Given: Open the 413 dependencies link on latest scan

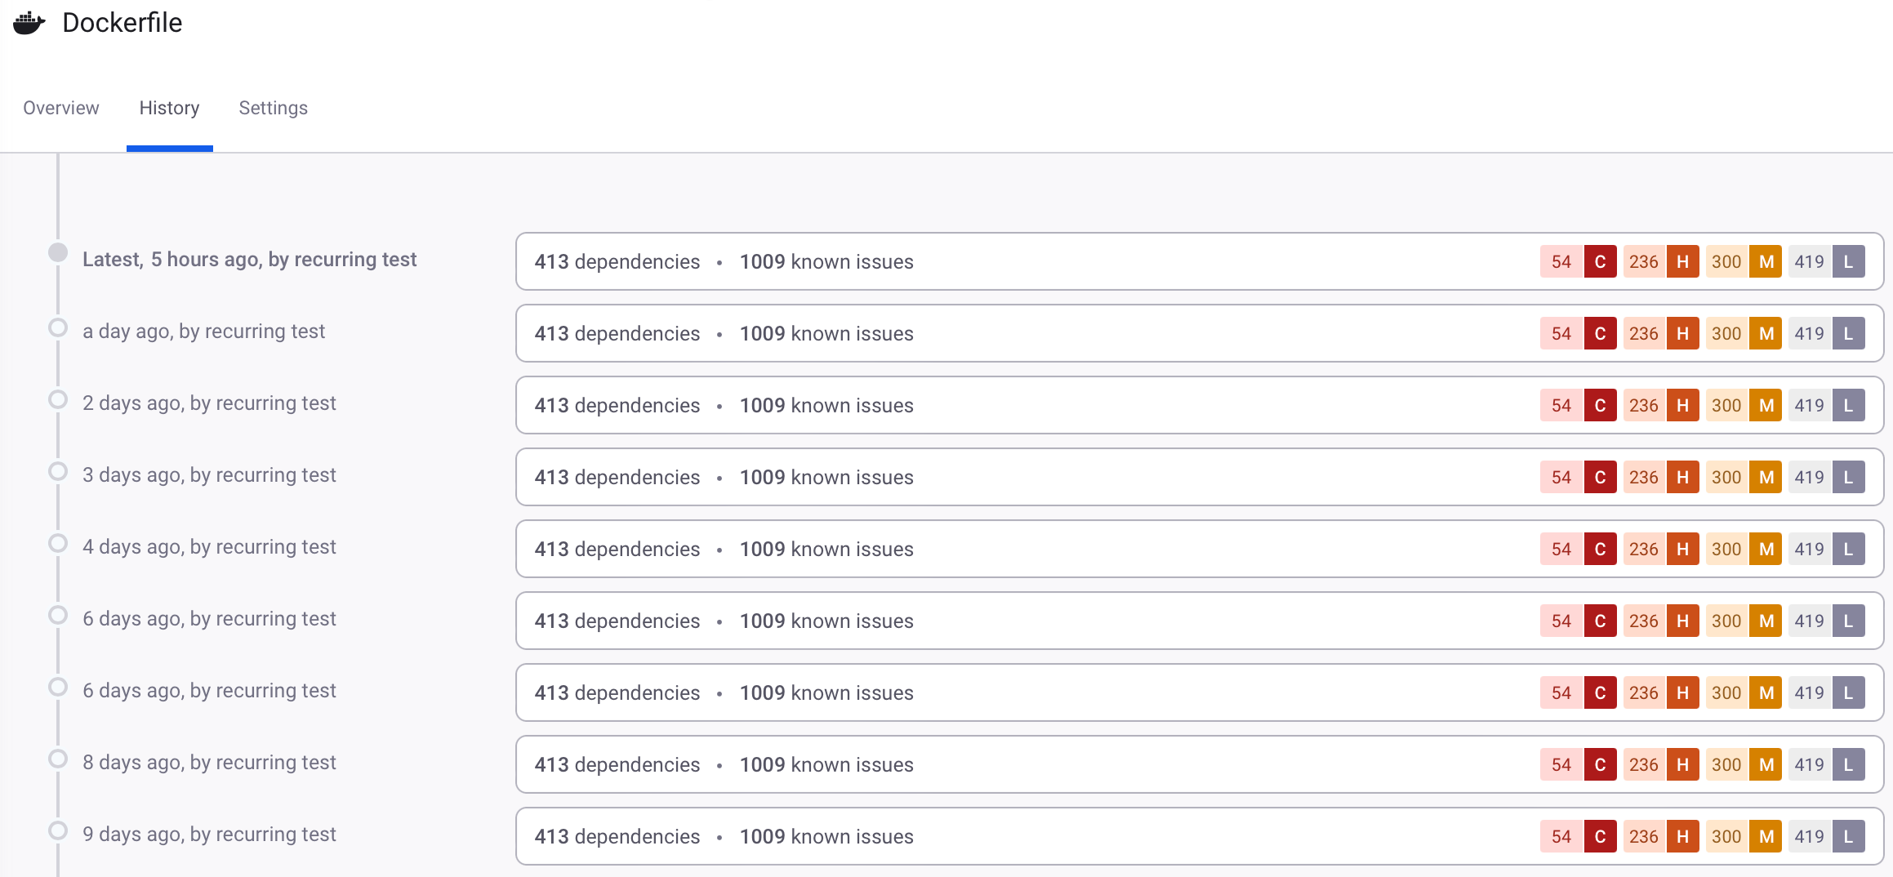Looking at the screenshot, I should point(617,261).
